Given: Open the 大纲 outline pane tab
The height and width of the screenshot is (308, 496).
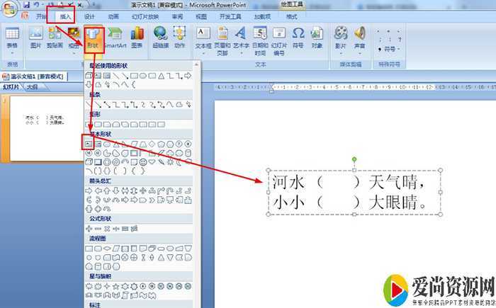Looking at the screenshot, I should [x=31, y=86].
